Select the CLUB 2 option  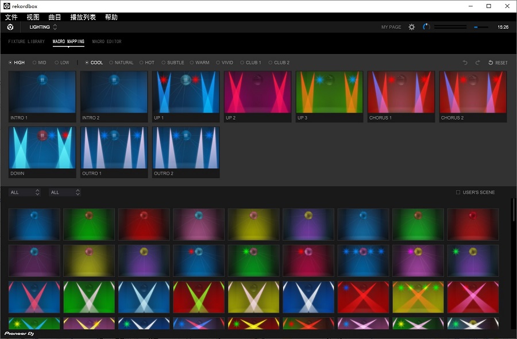(279, 63)
